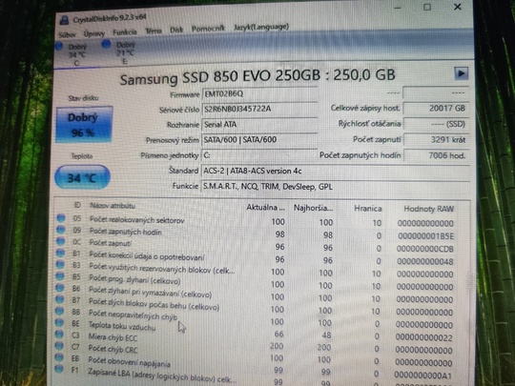Click status icon for attribute 0C row
The height and width of the screenshot is (386, 515).
61,241
